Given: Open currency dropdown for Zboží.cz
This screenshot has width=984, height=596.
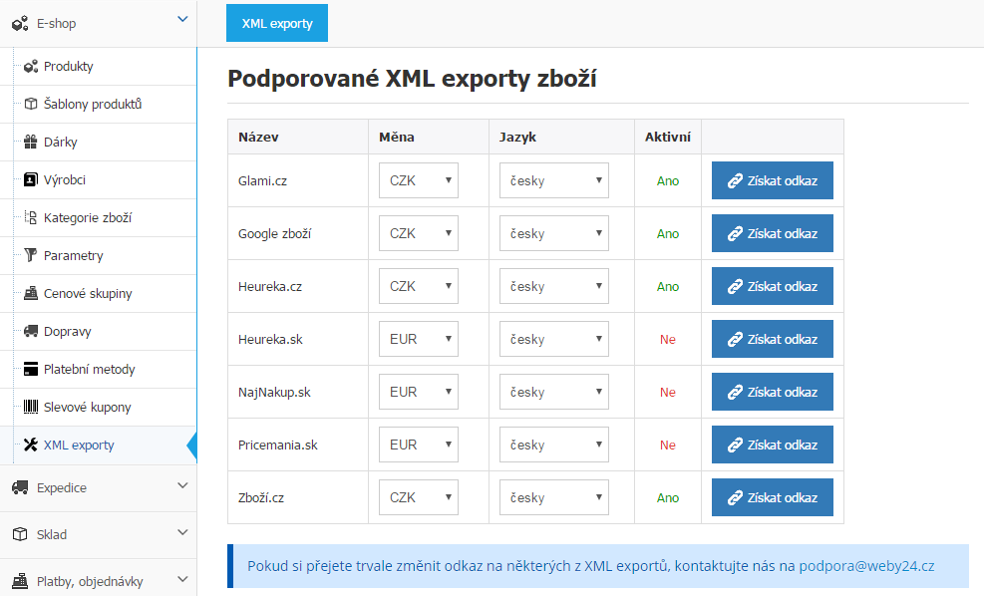Looking at the screenshot, I should 419,497.
